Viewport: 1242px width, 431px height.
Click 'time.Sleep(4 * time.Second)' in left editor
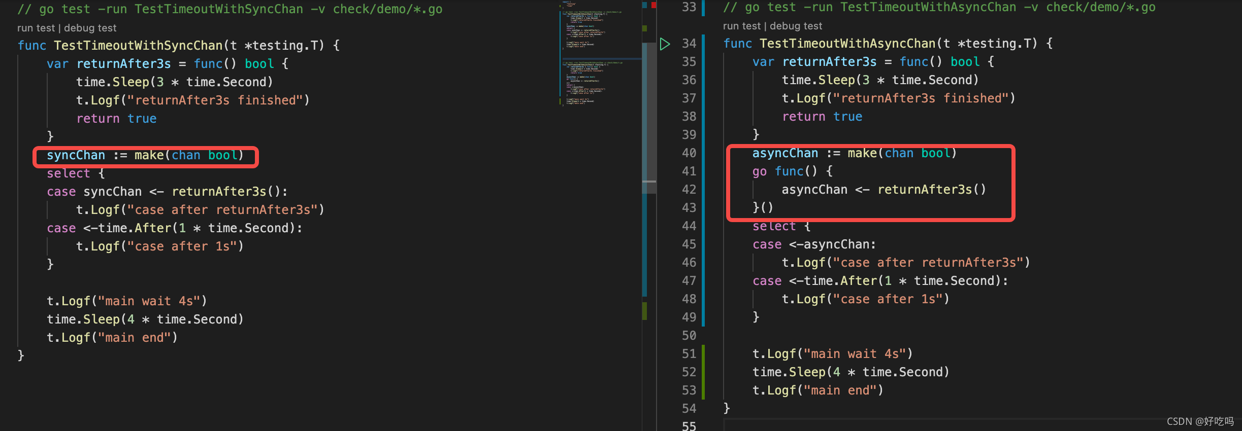tap(145, 319)
